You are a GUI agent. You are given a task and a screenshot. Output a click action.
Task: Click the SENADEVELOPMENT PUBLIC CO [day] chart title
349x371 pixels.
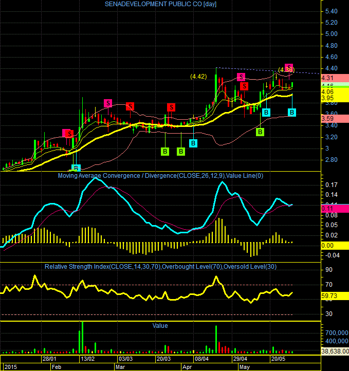coord(160,4)
